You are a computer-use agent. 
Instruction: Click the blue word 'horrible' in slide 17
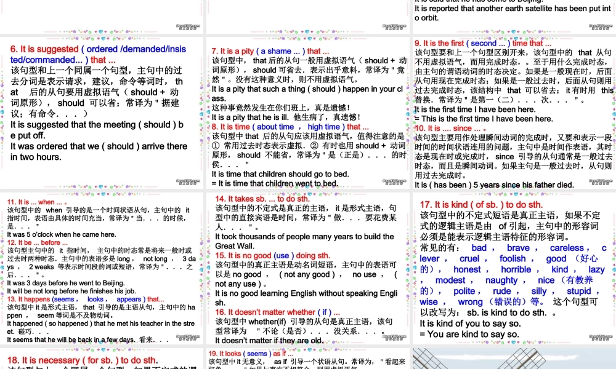click(516, 269)
